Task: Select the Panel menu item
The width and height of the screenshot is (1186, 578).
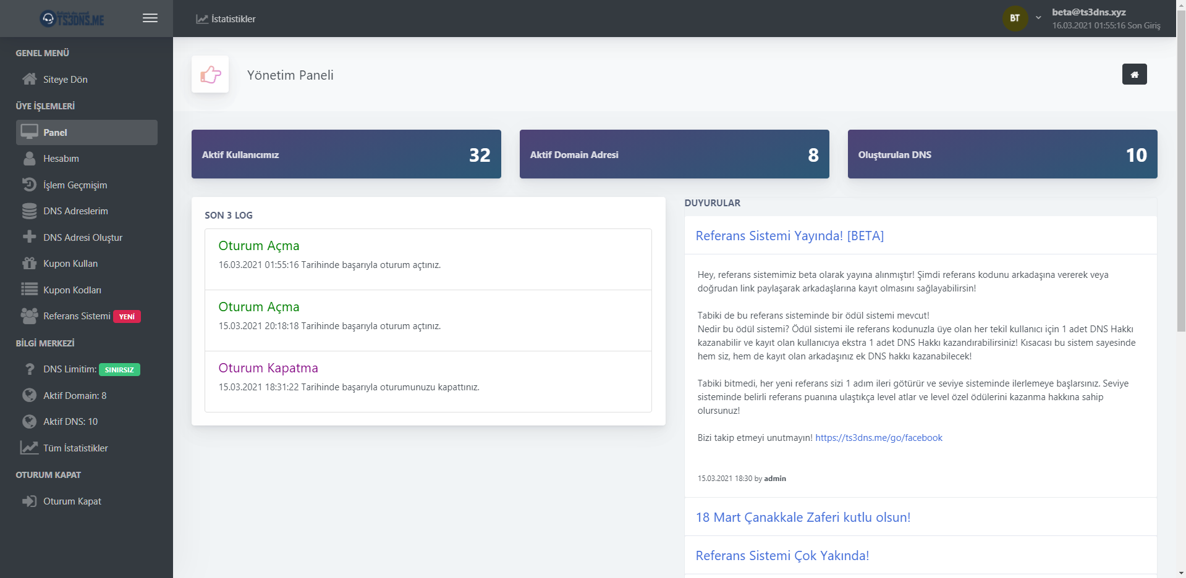Action: pyautogui.click(x=87, y=132)
